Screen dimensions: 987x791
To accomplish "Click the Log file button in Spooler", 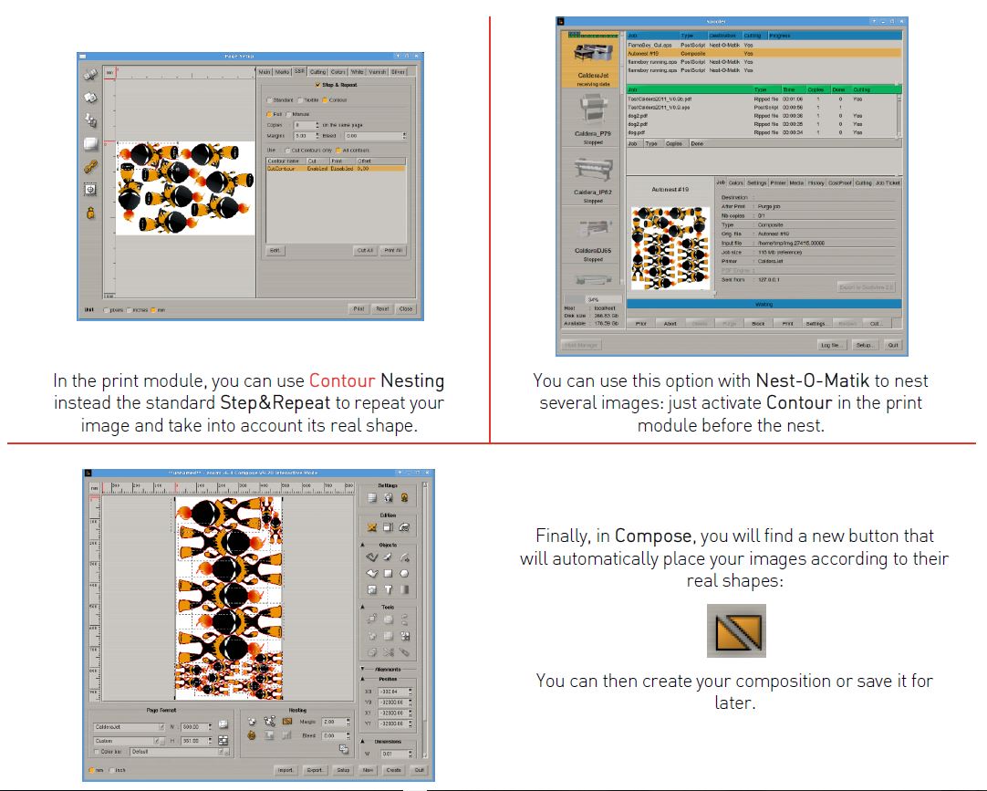I will [831, 345].
